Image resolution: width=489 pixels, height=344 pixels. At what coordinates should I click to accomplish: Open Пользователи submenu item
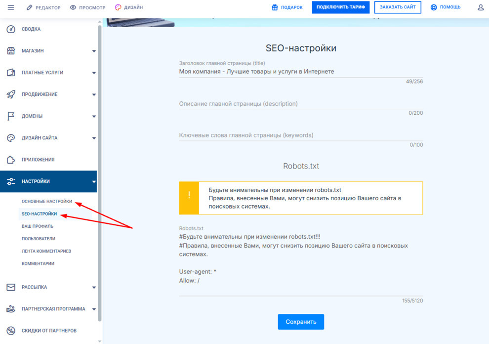(x=39, y=239)
